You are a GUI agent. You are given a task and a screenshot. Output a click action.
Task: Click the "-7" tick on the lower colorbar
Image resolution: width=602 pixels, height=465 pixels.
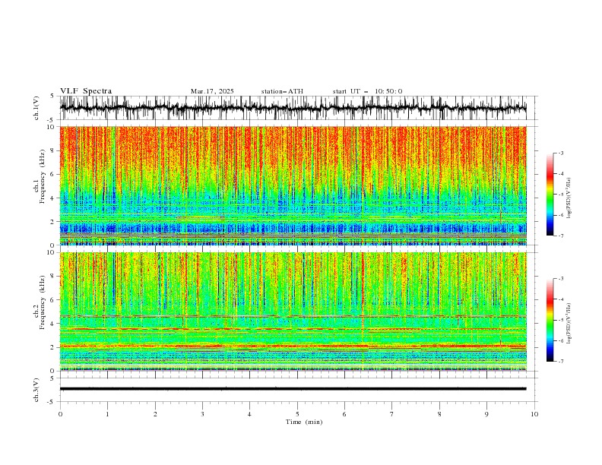pos(561,362)
